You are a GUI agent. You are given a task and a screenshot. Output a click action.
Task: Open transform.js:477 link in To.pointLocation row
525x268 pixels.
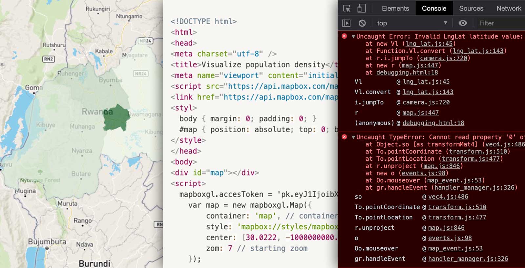pos(457,217)
